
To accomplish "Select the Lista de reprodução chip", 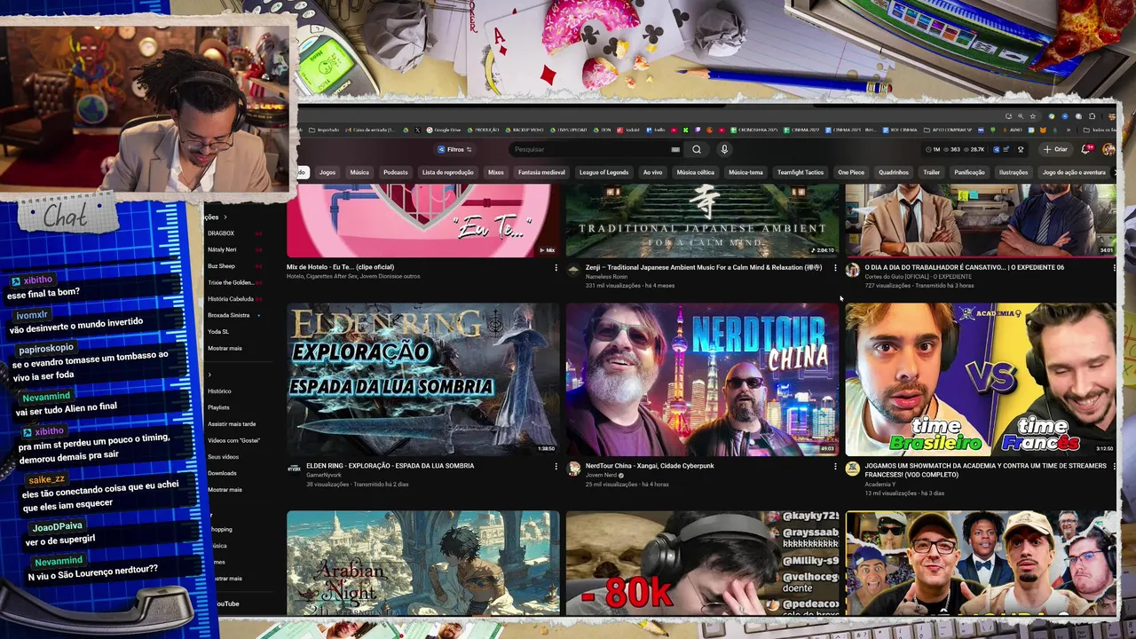I will 448,172.
